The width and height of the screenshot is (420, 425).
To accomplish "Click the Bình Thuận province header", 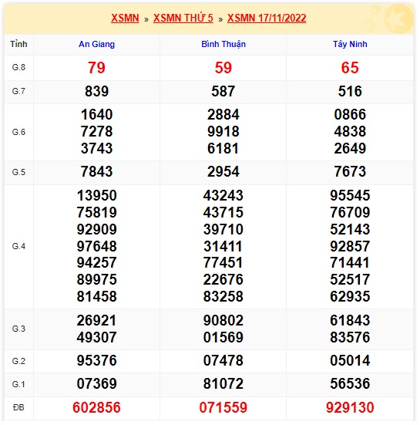I will click(223, 44).
